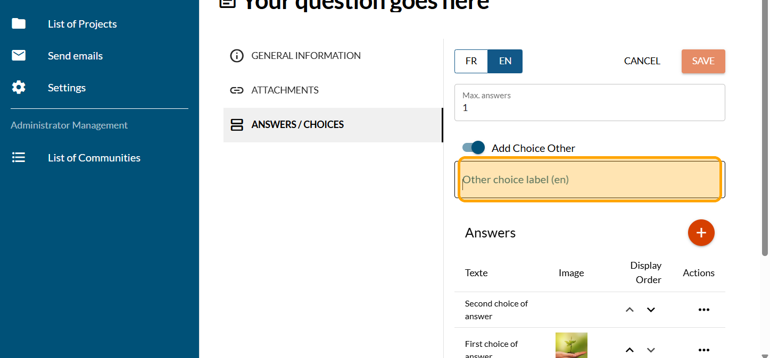Move First choice of answer up
The image size is (770, 358).
point(630,350)
